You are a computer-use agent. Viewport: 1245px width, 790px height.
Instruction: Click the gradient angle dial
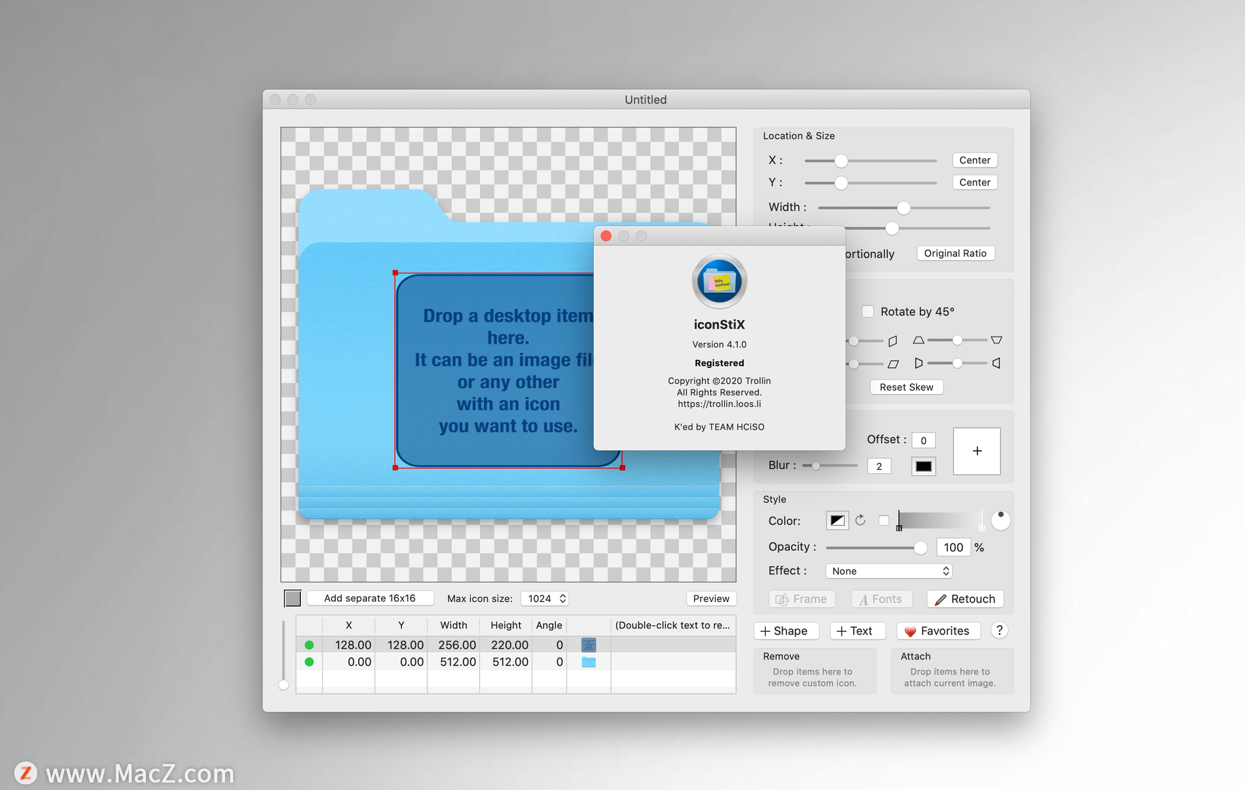1001,520
